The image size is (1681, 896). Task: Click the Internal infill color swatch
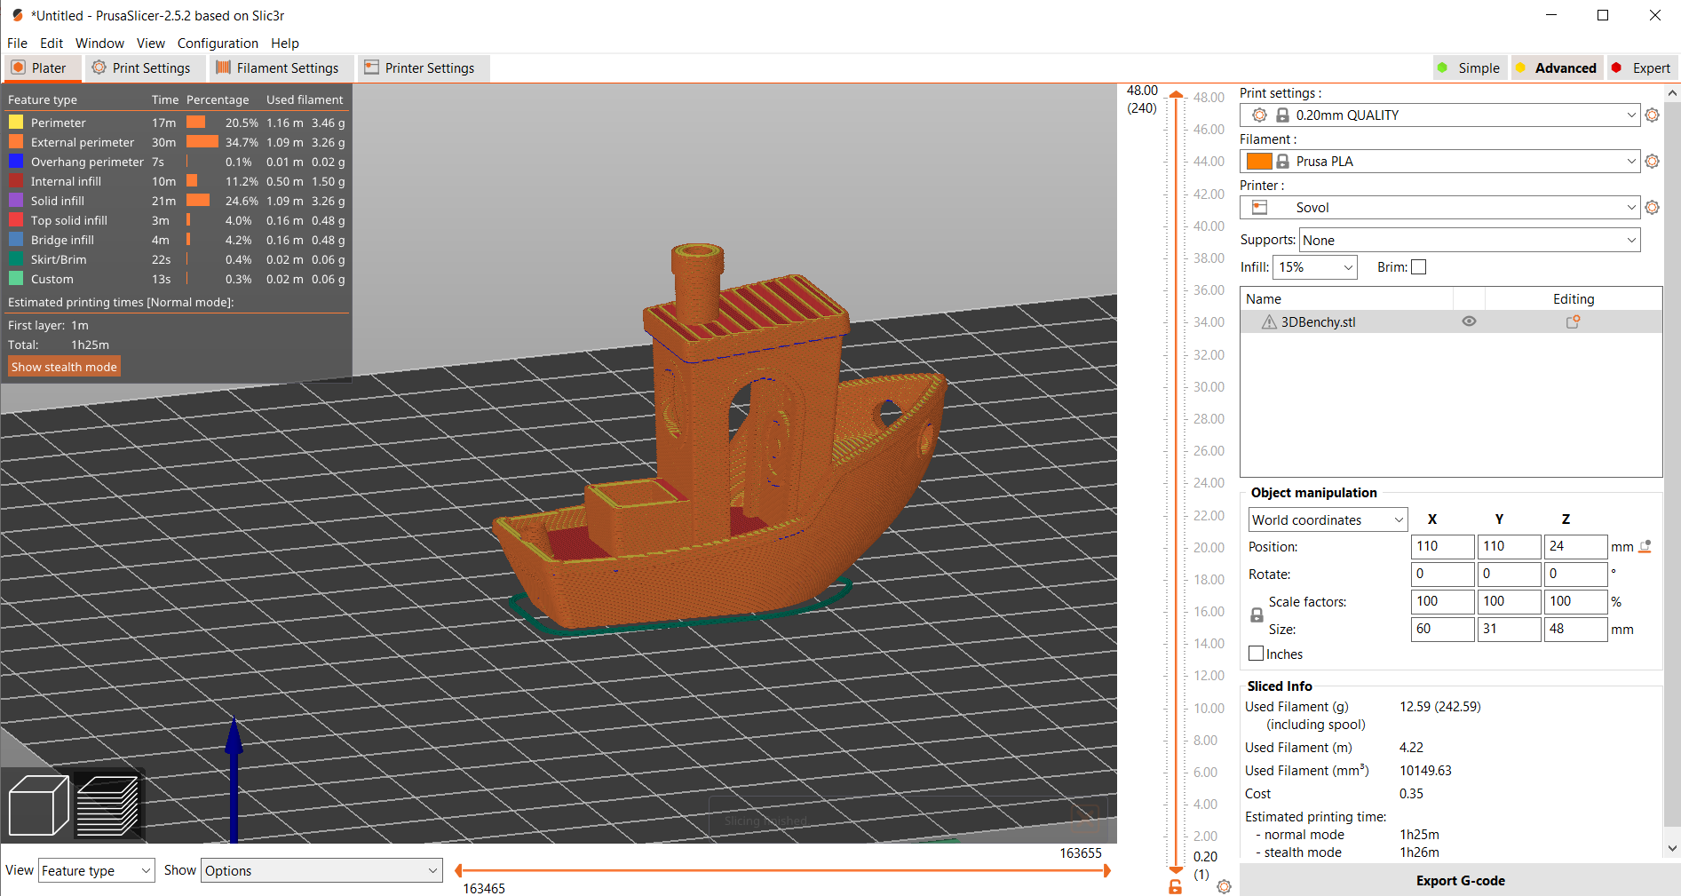[x=16, y=181]
